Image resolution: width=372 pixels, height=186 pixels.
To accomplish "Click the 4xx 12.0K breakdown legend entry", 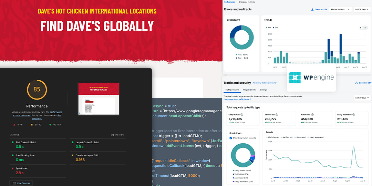I will tap(242, 54).
